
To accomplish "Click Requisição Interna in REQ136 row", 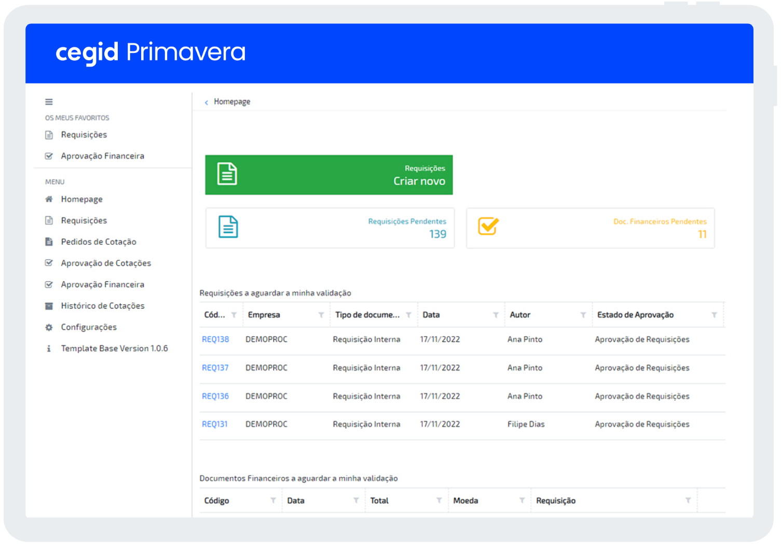I will [367, 397].
